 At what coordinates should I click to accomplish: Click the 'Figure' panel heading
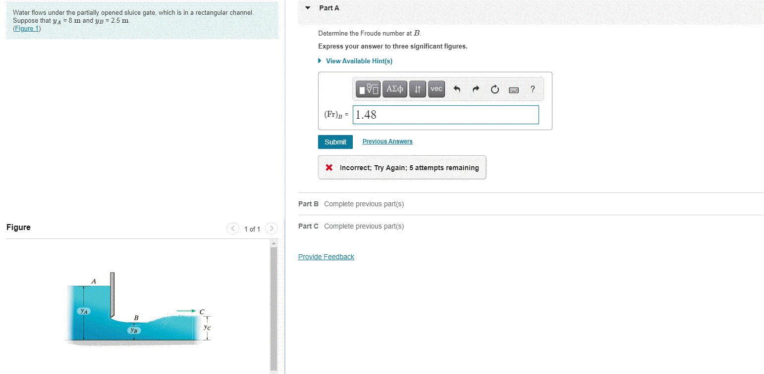[x=18, y=228]
